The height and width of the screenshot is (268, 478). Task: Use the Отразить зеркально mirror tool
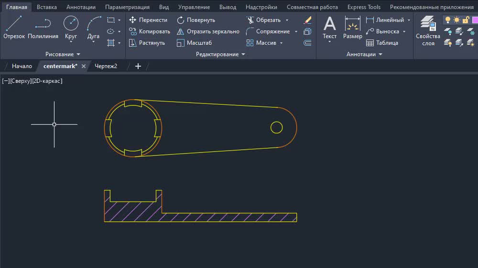tap(208, 31)
